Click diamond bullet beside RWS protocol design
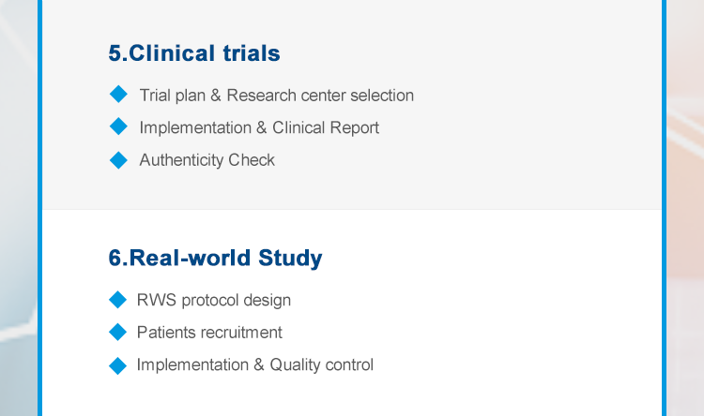 pyautogui.click(x=117, y=300)
